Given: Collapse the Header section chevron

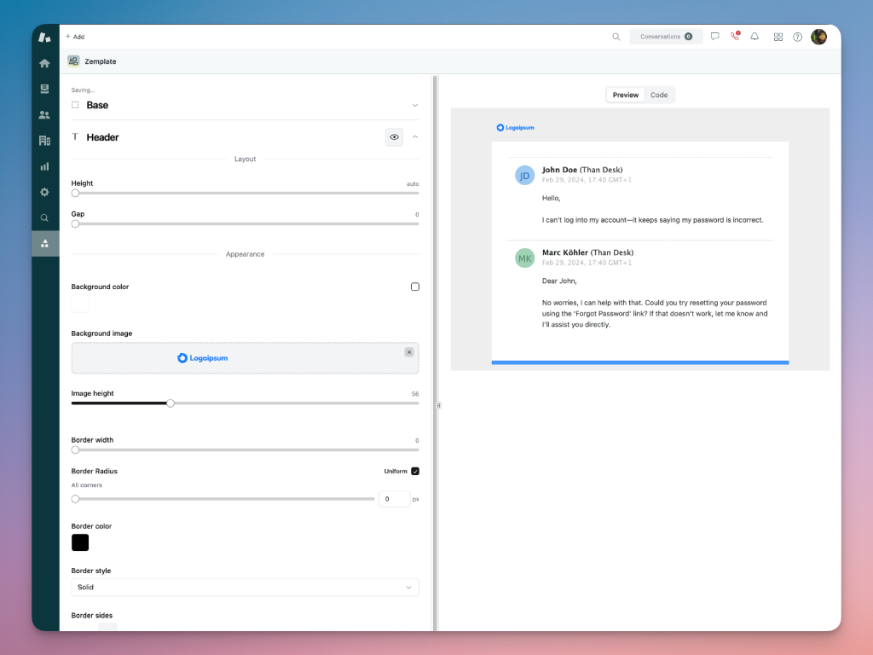Looking at the screenshot, I should [x=415, y=136].
